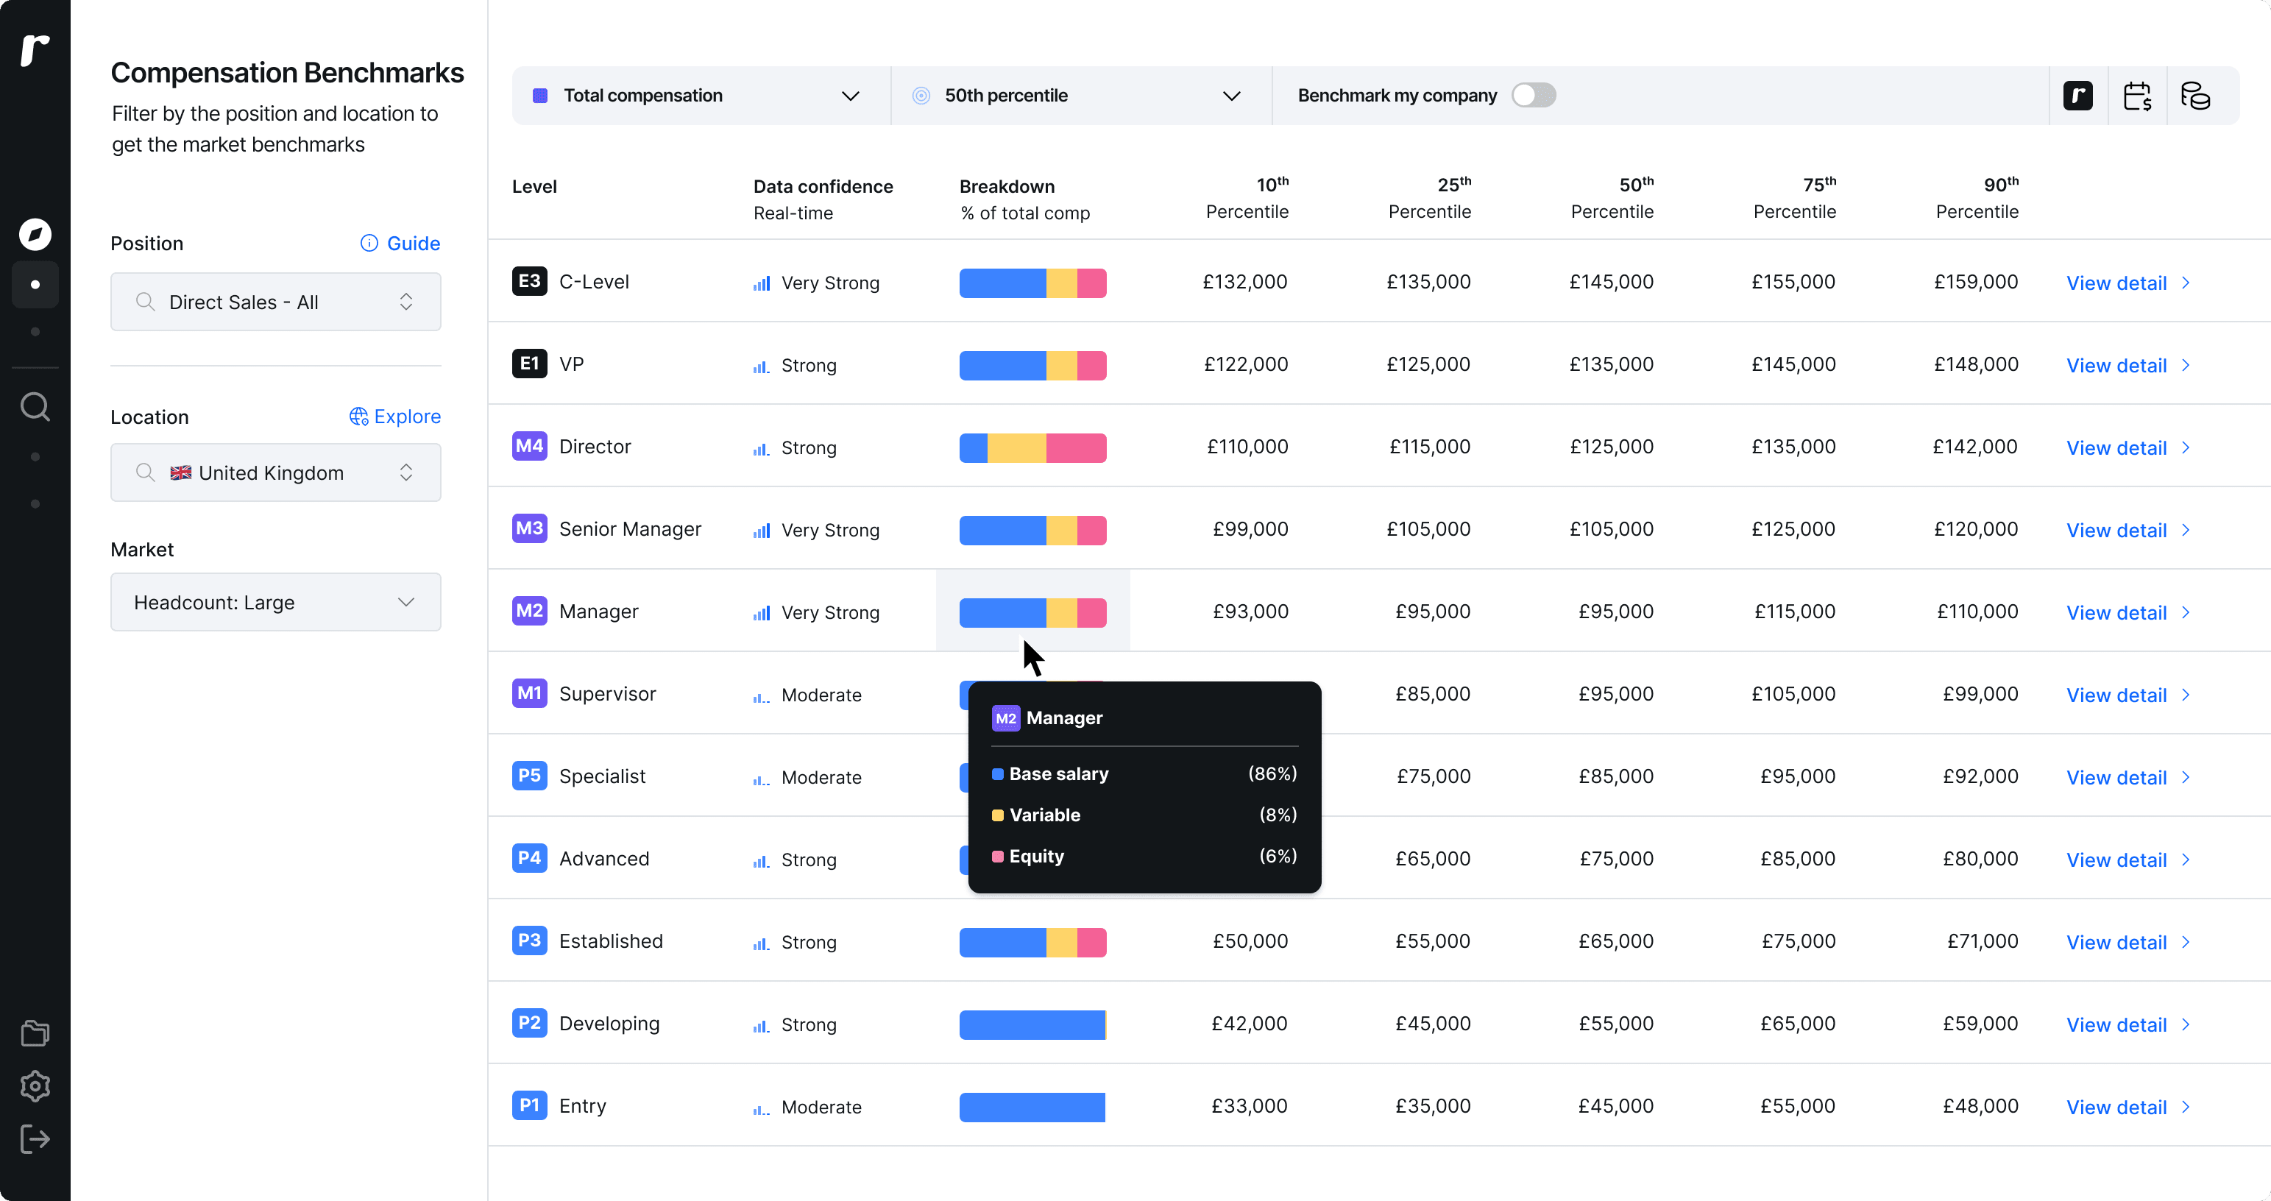The height and width of the screenshot is (1201, 2271).
Task: Open the folders icon in sidebar
Action: tap(35, 1033)
